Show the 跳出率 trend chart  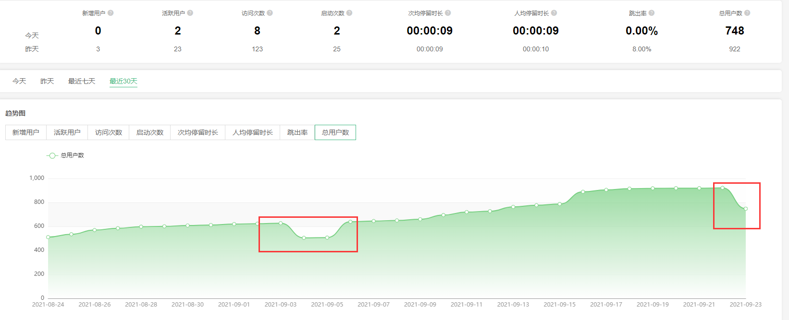click(297, 132)
